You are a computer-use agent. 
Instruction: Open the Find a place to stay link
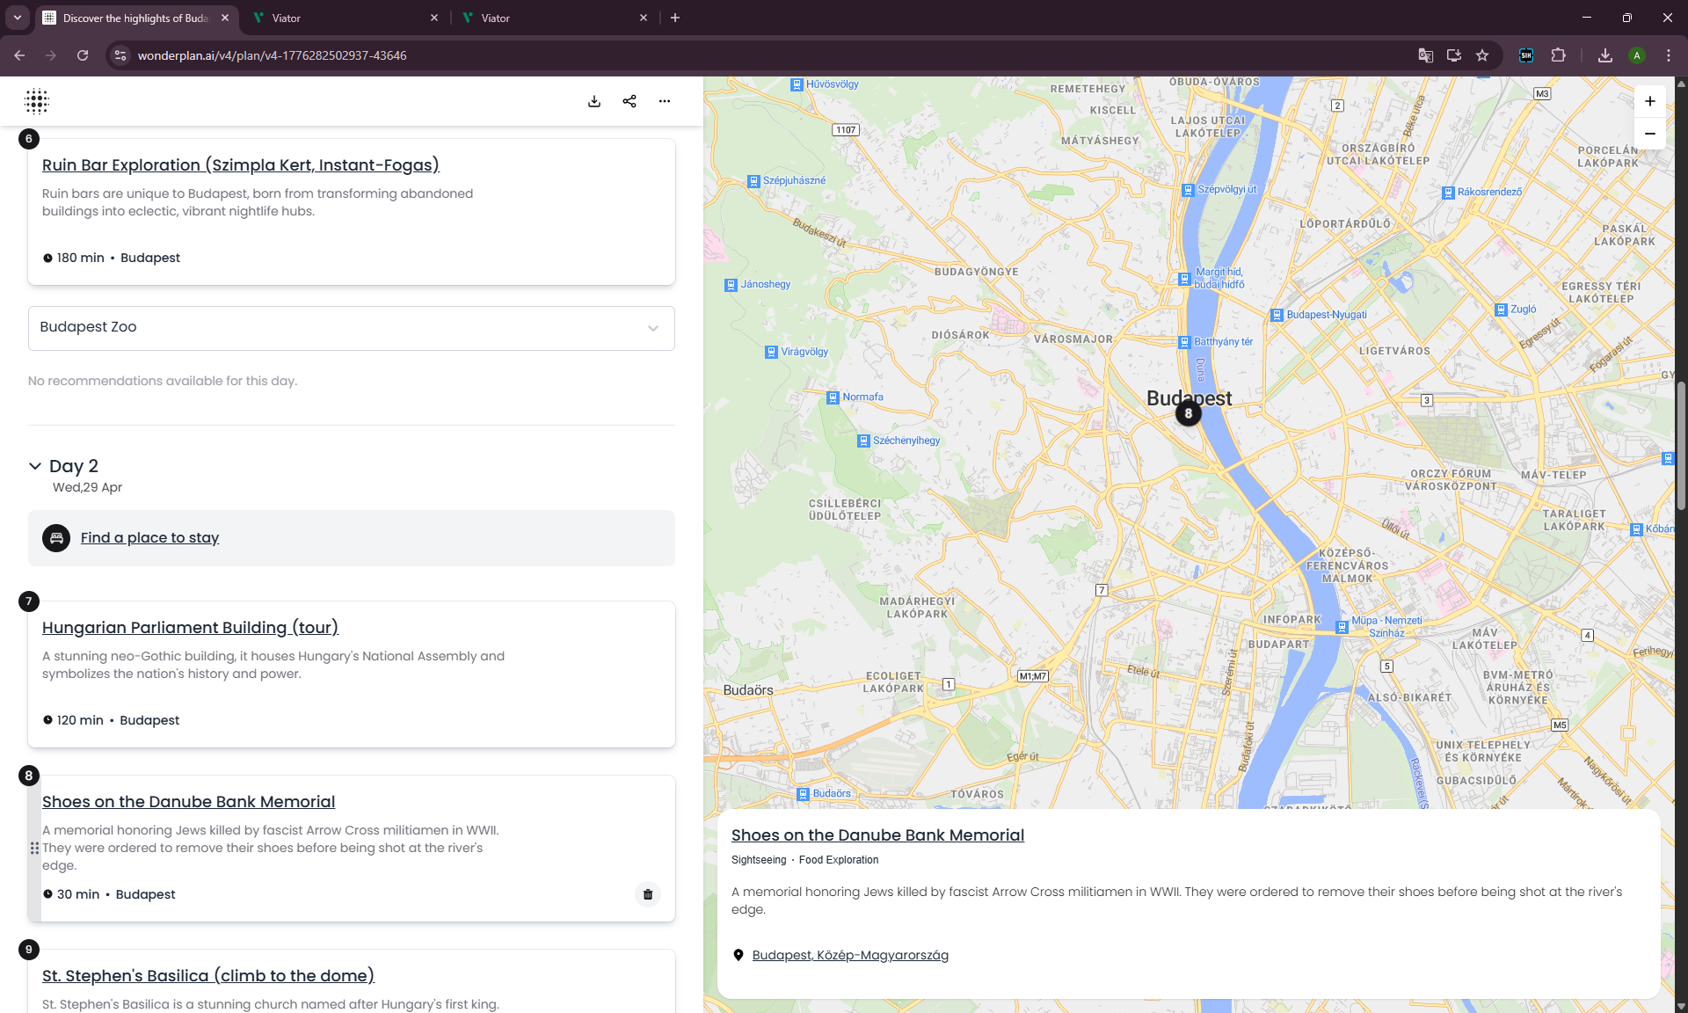[x=149, y=538]
